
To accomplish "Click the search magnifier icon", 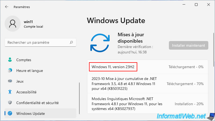I will tap(71, 42).
